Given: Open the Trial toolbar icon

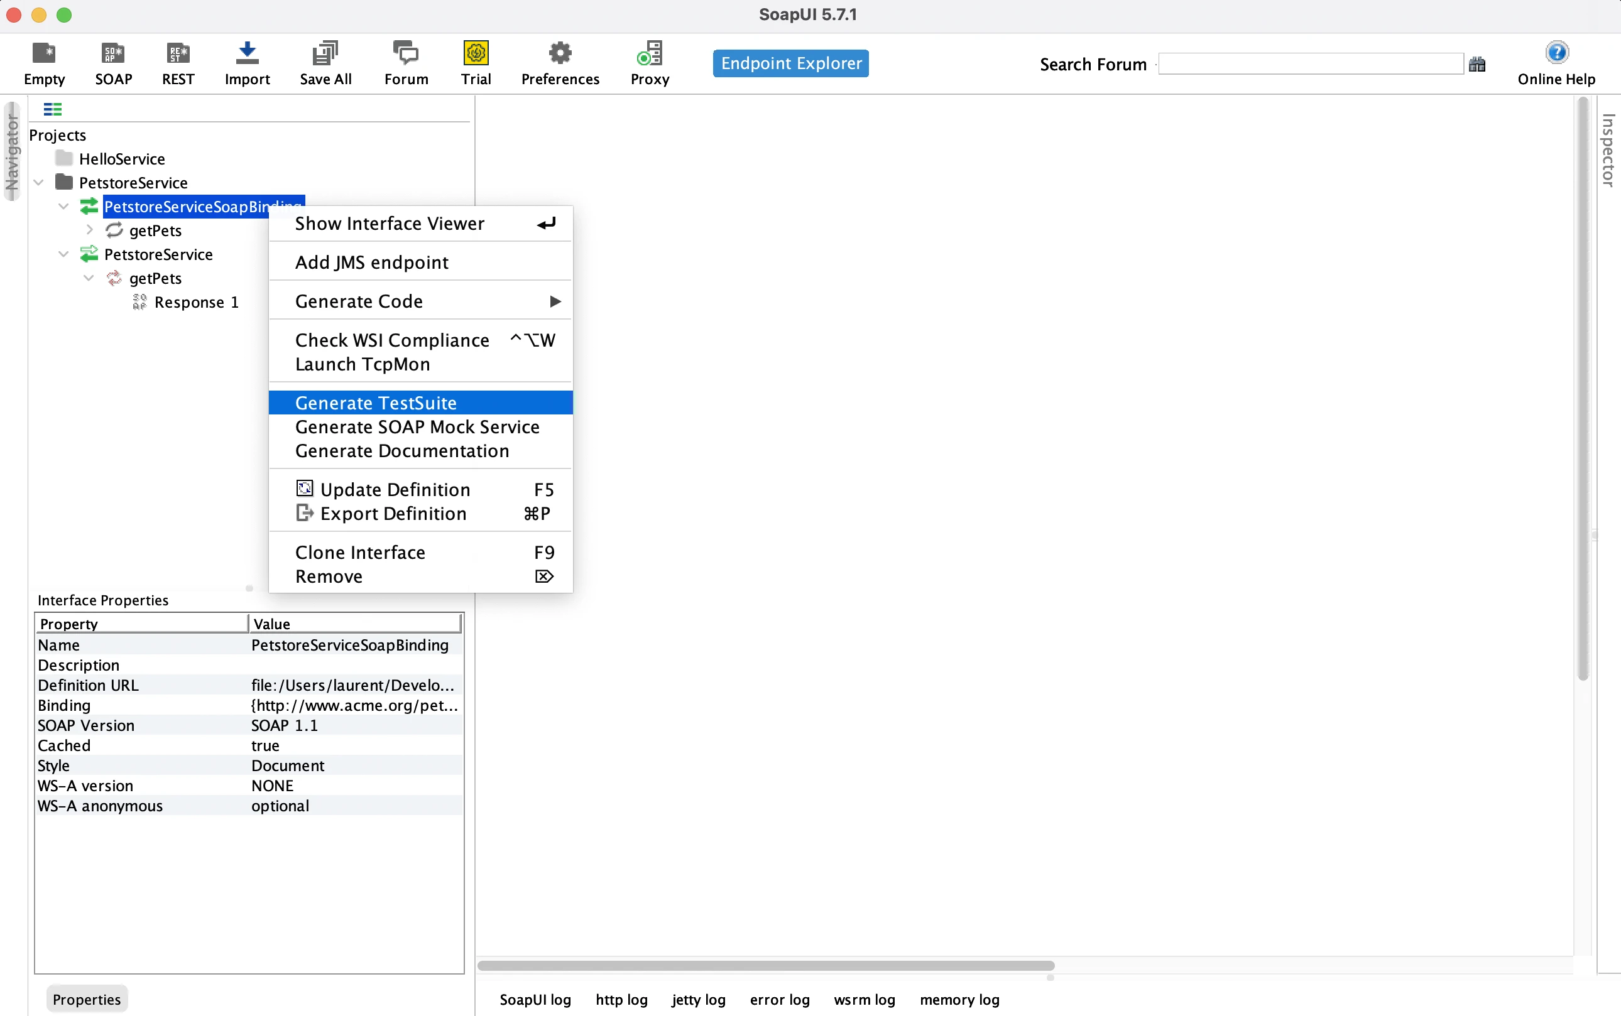Looking at the screenshot, I should click(x=476, y=53).
